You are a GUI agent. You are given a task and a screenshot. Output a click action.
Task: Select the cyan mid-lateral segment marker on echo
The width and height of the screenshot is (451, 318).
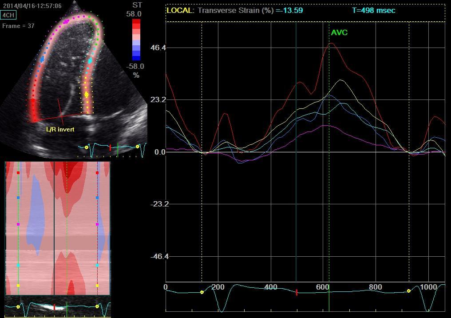(90, 61)
